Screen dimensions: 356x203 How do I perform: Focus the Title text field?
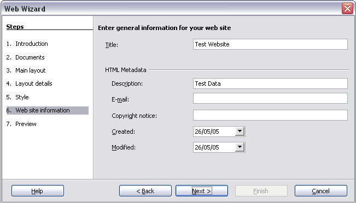(270, 44)
